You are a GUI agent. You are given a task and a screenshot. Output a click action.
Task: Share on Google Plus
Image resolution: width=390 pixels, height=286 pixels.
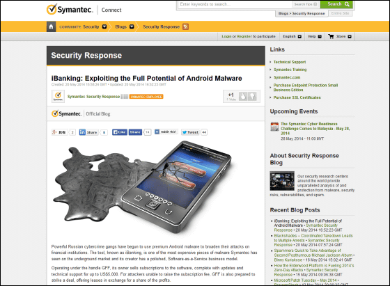coord(60,132)
